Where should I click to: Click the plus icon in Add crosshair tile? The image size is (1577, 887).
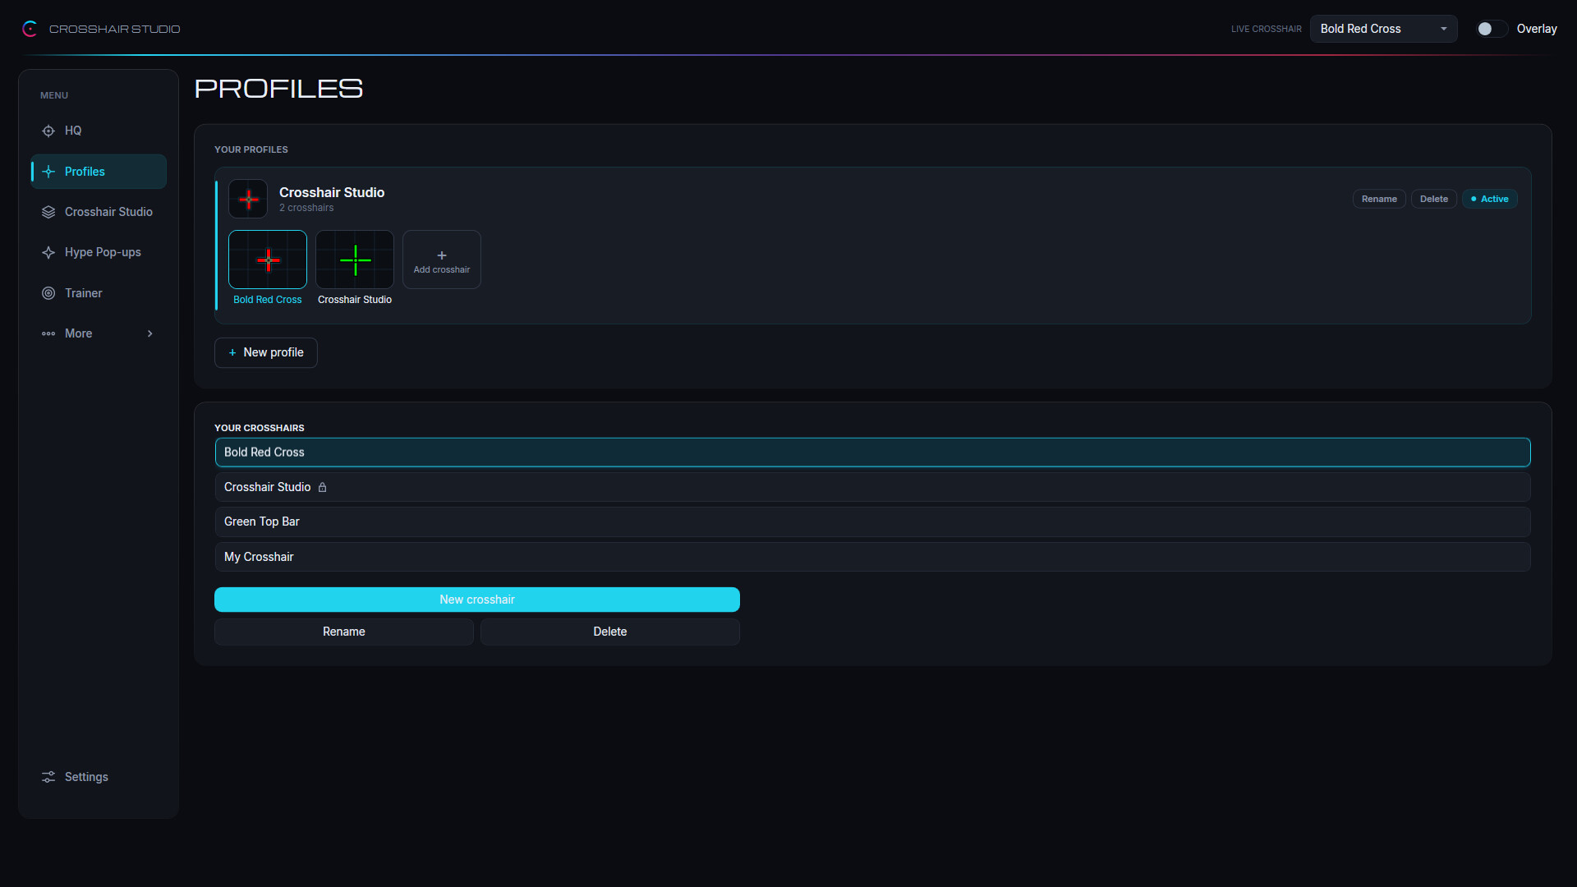coord(442,255)
